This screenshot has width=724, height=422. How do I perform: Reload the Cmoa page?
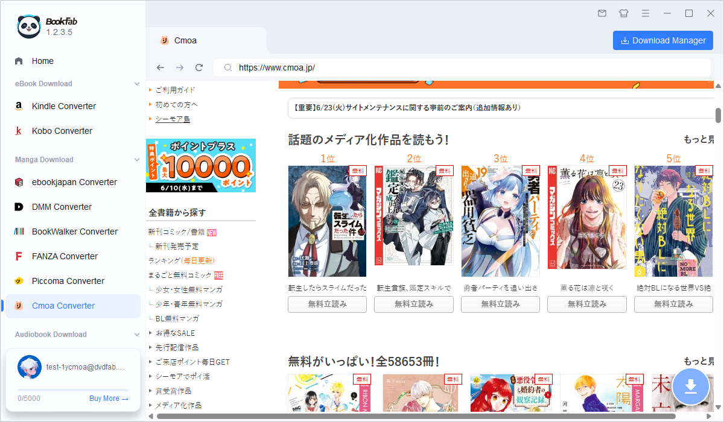(x=199, y=68)
